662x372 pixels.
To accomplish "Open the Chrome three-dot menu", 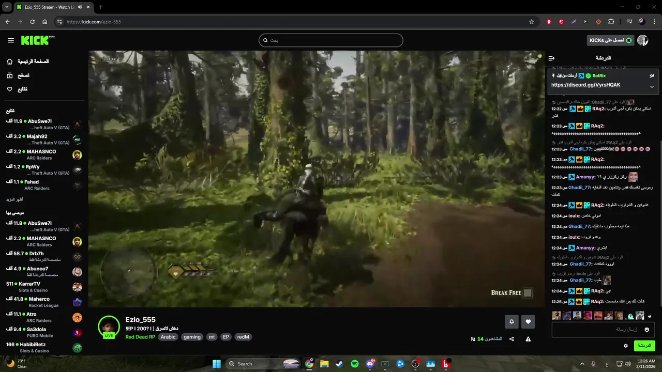I will (654, 22).
